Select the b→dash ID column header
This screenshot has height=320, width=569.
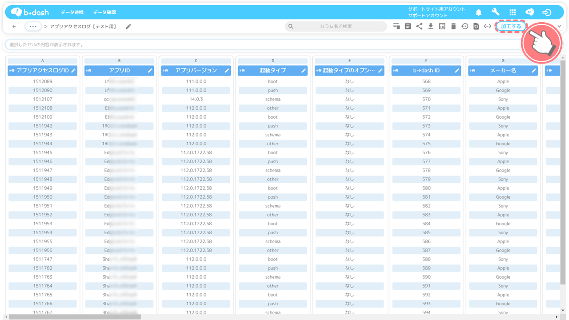coord(426,71)
